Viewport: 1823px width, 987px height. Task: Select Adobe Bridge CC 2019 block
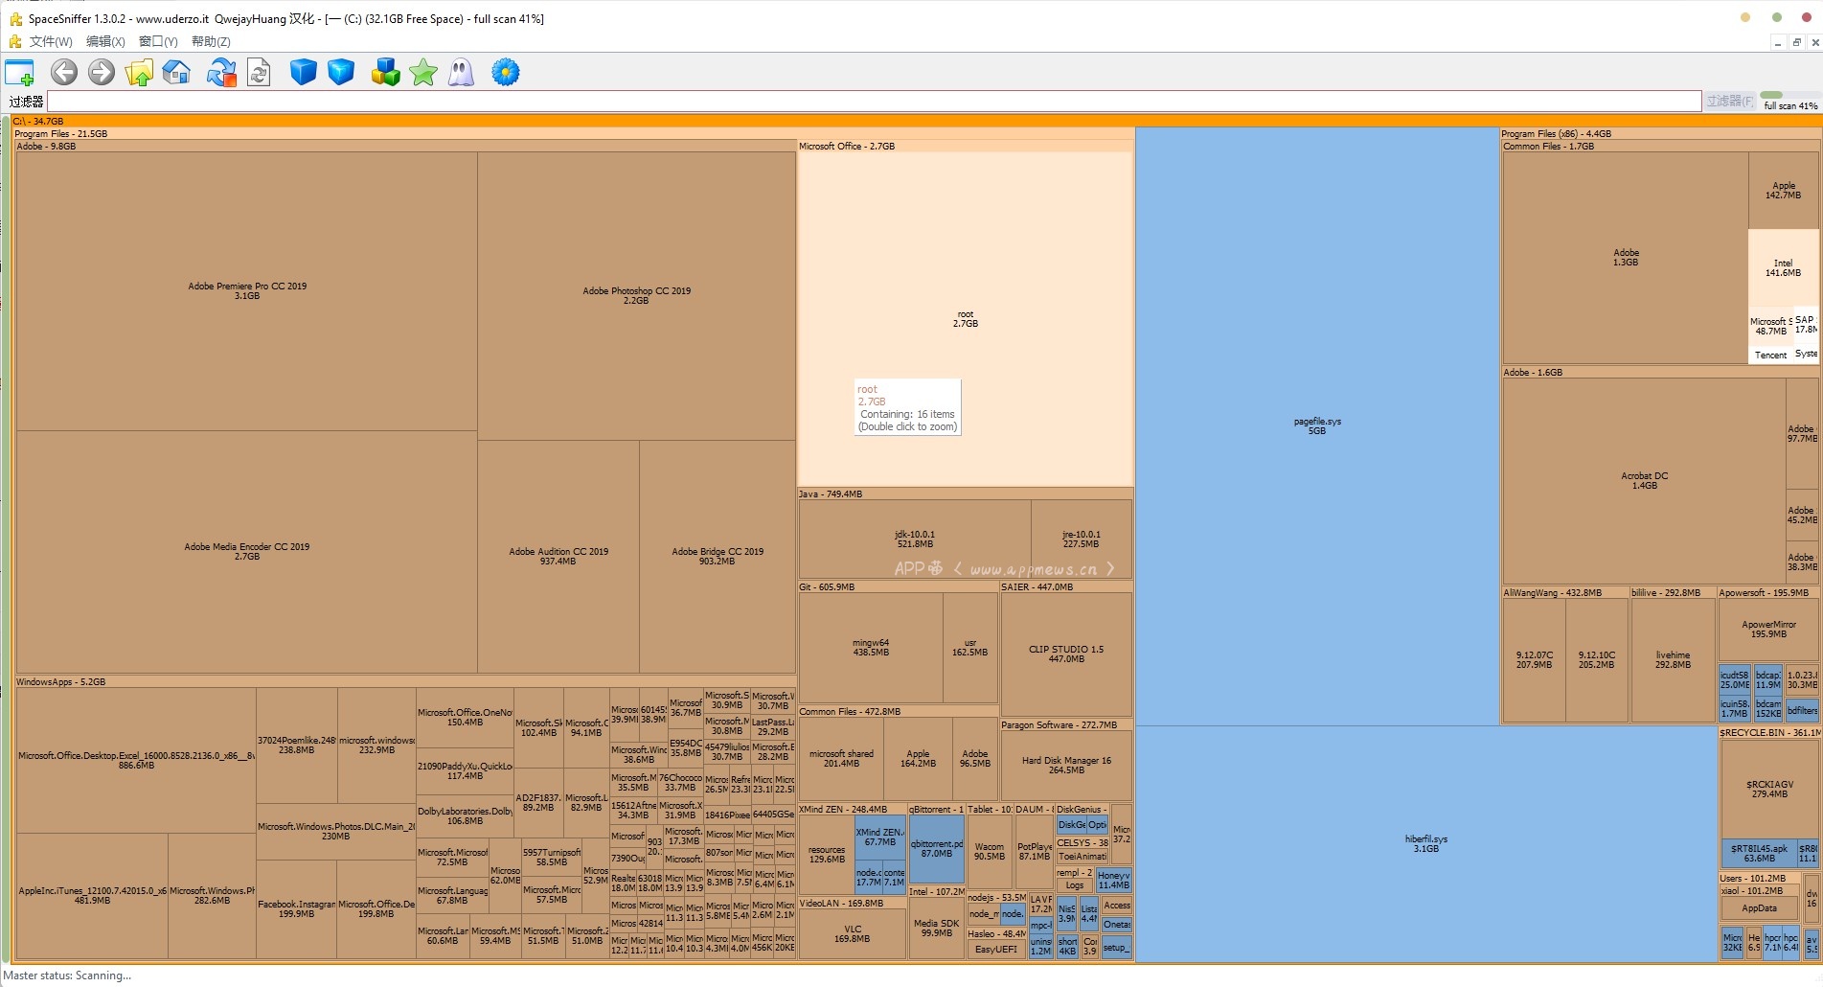[x=718, y=556]
